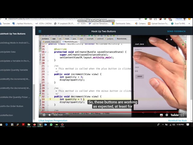Go to Kembali ke Kuis link
The image size is (193, 145).
[x=178, y=121]
